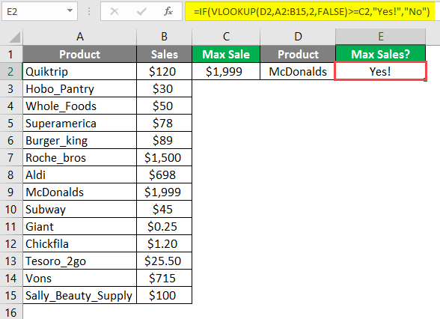The image size is (440, 319).
Task: Click the formula bar with the IF VLOOKUP formula
Action: pyautogui.click(x=311, y=11)
